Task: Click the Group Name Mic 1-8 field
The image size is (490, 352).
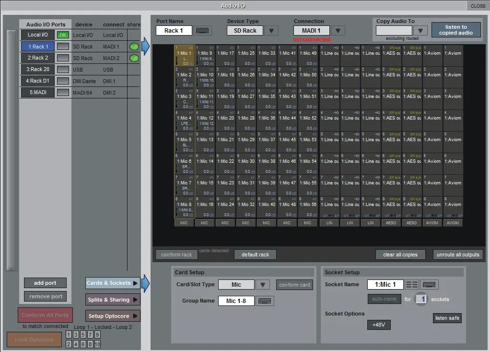Action: pos(236,301)
